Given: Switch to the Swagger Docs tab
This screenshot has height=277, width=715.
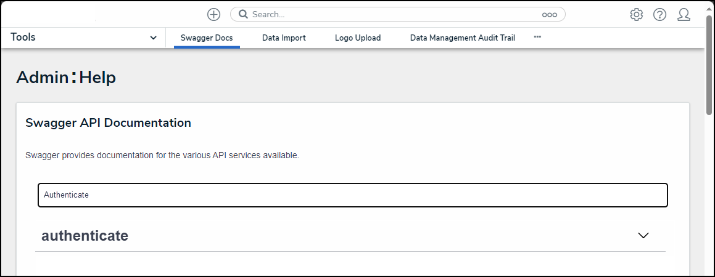Looking at the screenshot, I should click(207, 38).
